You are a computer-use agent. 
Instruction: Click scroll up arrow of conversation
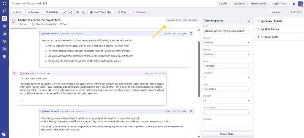[x=199, y=30]
